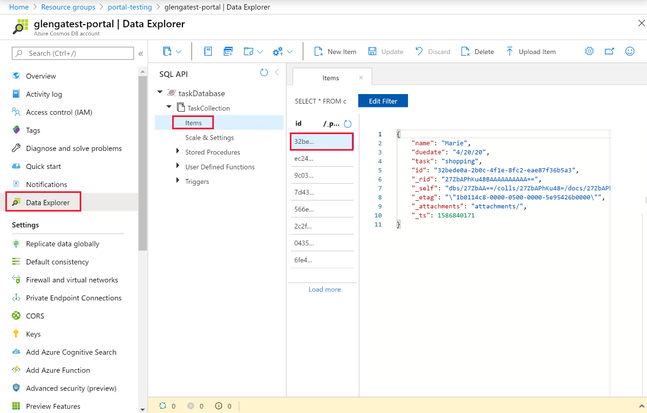Delete the selected item via toolbar

tap(477, 52)
